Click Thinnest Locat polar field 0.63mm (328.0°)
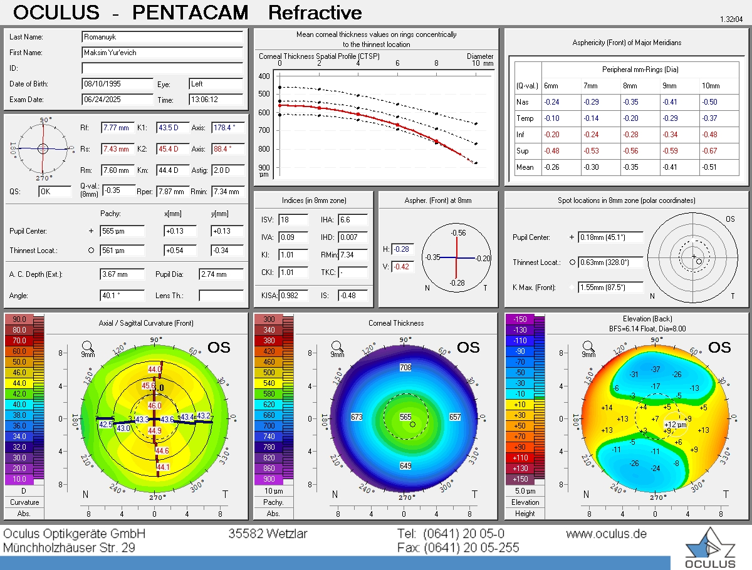The image size is (752, 570). (x=610, y=262)
